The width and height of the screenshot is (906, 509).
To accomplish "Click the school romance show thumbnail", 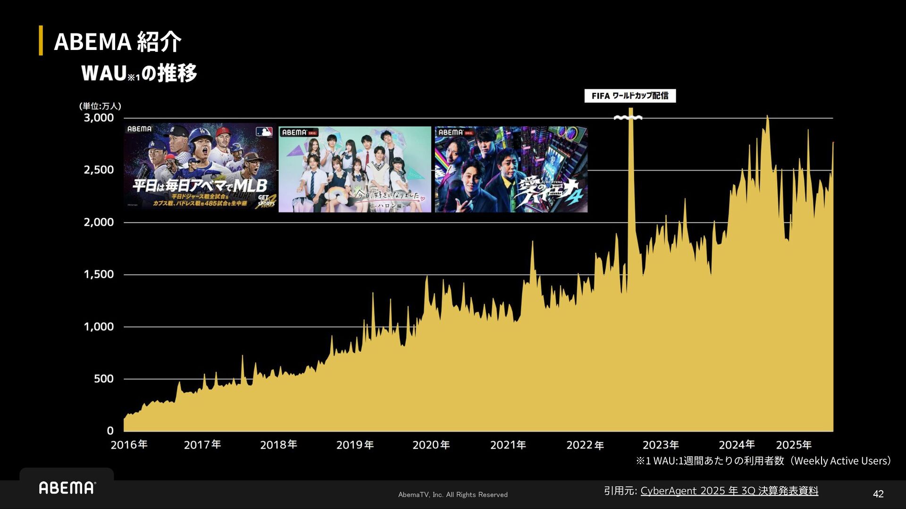I will (354, 169).
